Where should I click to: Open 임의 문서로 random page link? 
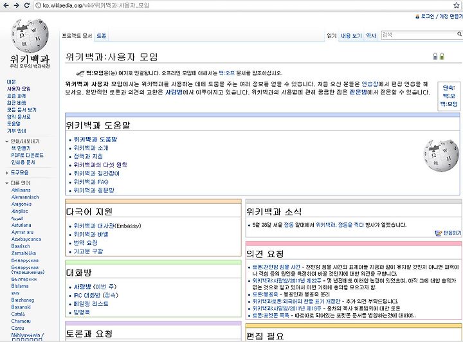(x=19, y=117)
